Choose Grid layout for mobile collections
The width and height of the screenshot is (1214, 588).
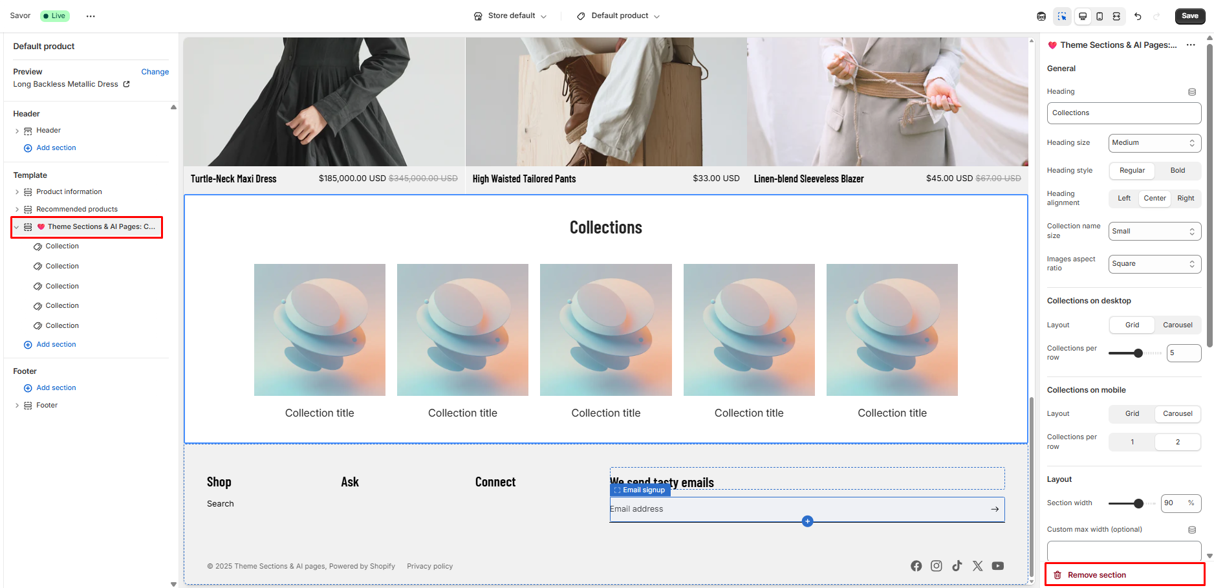(1133, 414)
